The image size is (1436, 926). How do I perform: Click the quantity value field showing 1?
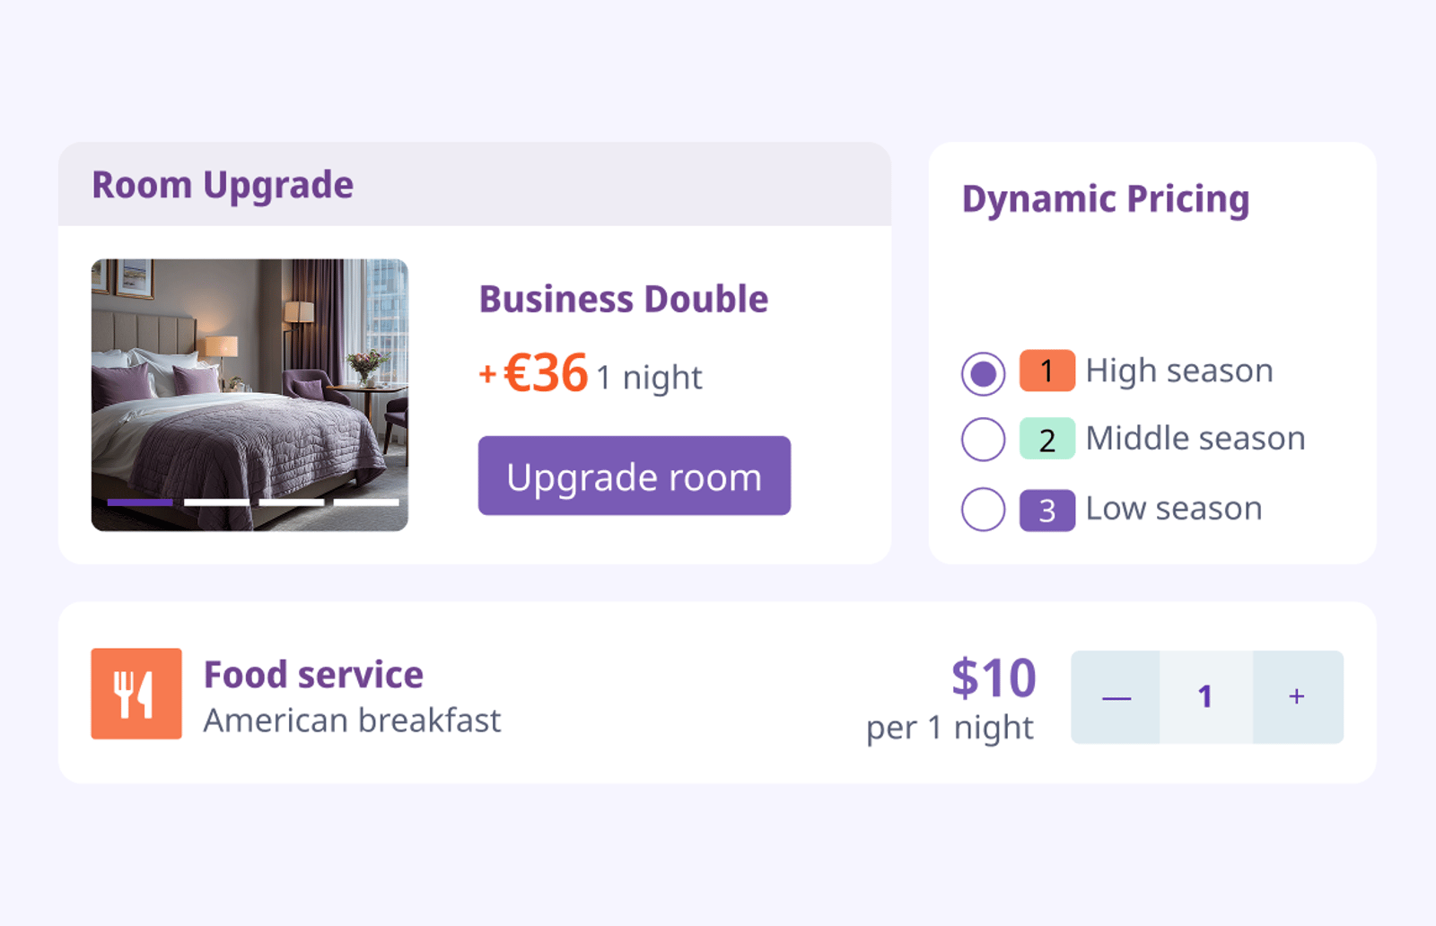tap(1206, 697)
